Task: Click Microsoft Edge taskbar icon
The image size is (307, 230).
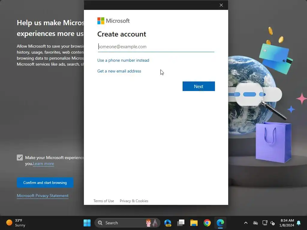Action: click(220, 223)
